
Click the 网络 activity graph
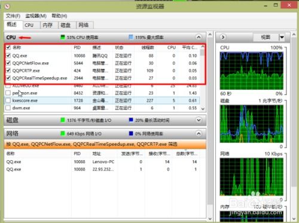click(x=252, y=177)
